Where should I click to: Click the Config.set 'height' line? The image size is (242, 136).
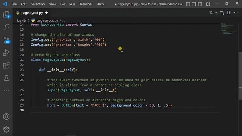click(x=68, y=45)
